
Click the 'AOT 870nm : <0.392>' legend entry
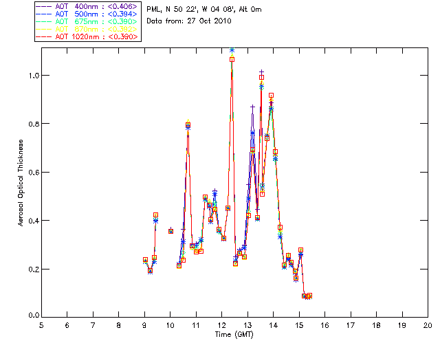(87, 29)
